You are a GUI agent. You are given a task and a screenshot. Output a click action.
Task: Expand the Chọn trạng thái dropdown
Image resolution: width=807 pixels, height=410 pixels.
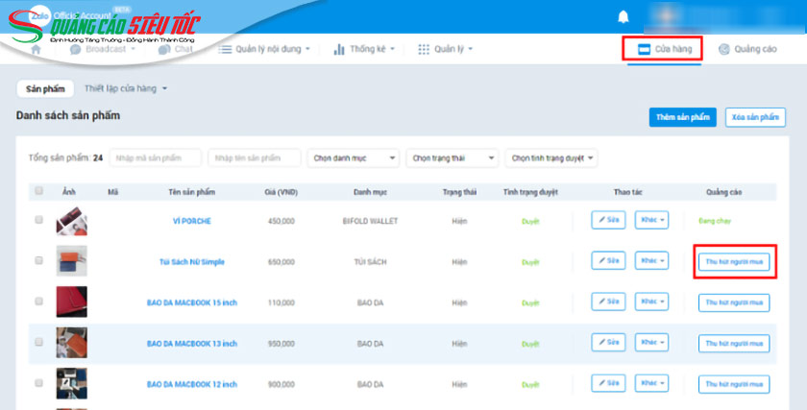(452, 157)
